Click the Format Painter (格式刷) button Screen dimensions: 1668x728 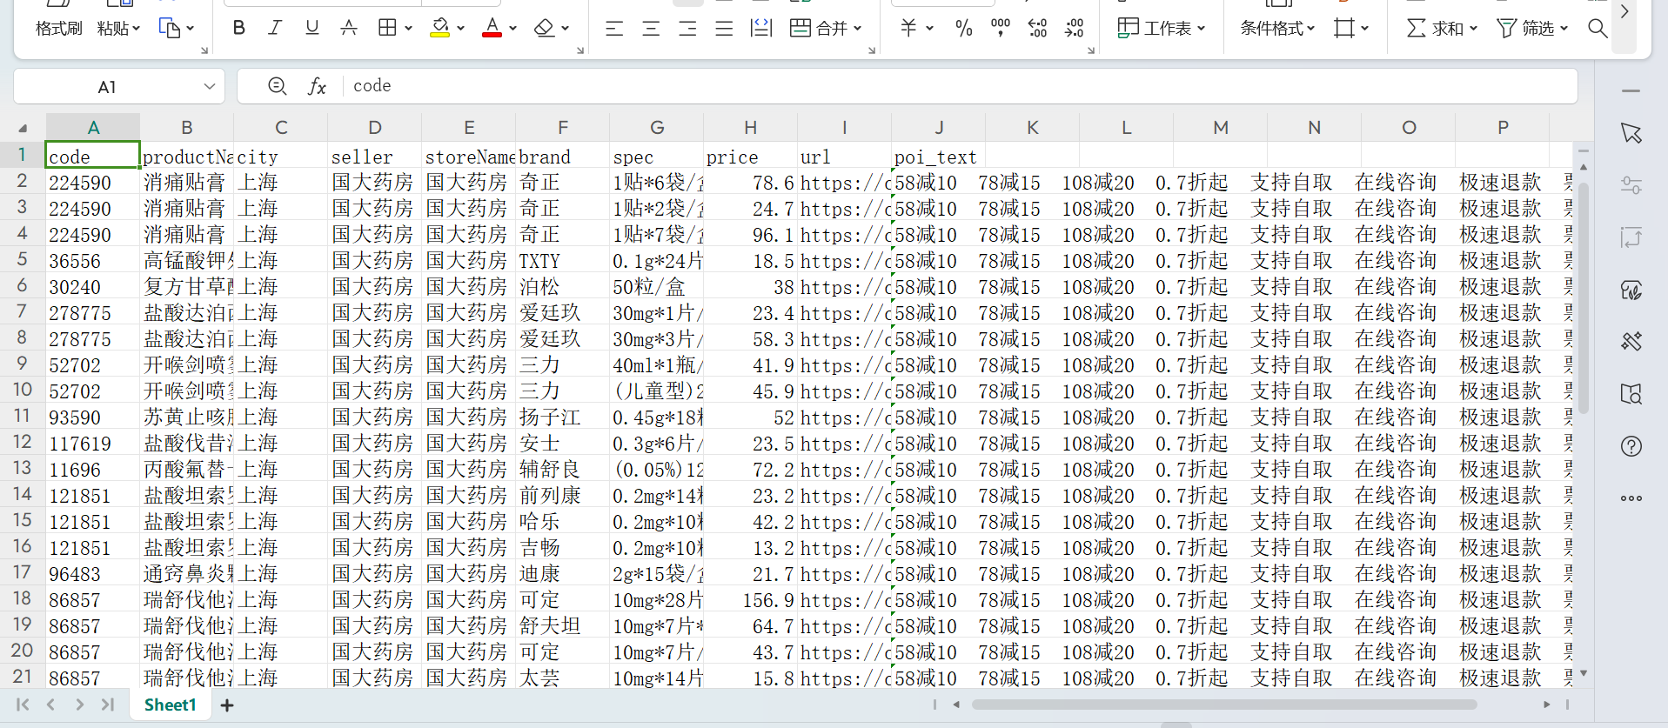58,29
